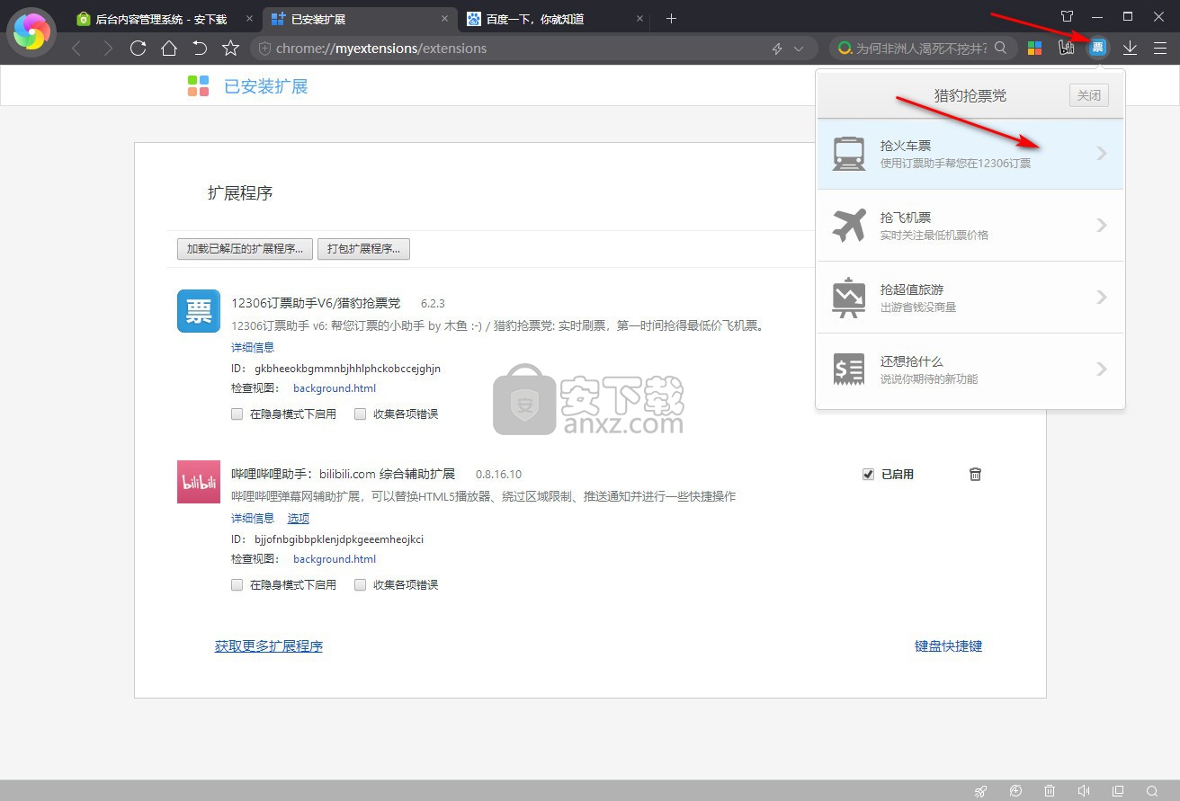Open 详细信息 for 哔哩哔哩助手
The image size is (1180, 801).
253,518
